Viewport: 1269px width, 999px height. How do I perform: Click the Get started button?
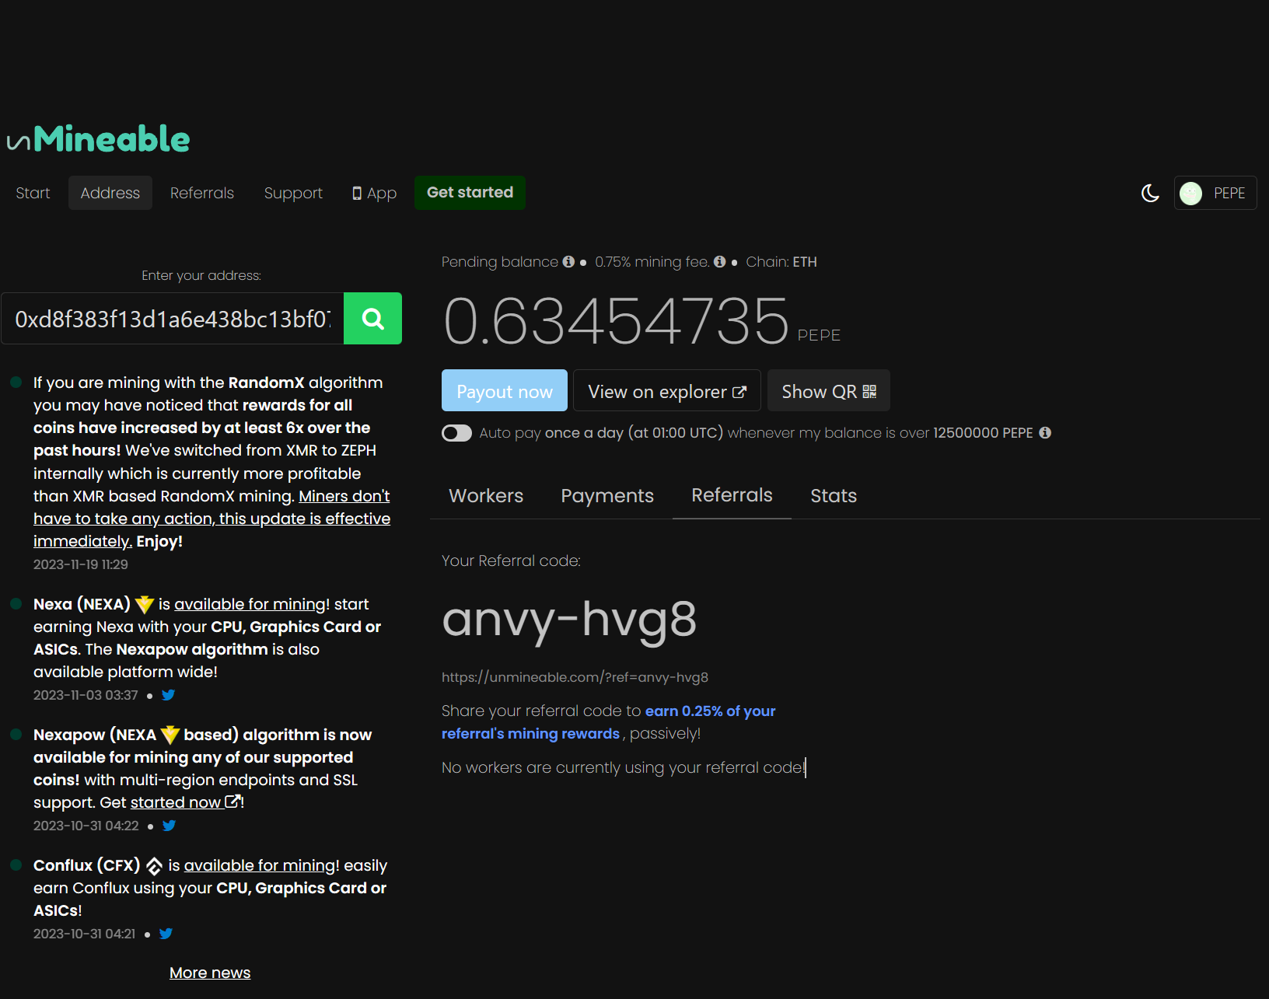coord(470,193)
